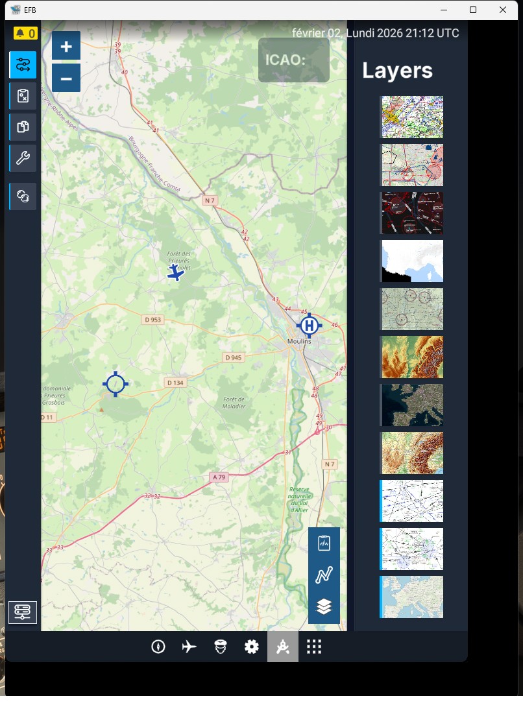
Task: Open the server network connection icon
Action: coord(23,612)
